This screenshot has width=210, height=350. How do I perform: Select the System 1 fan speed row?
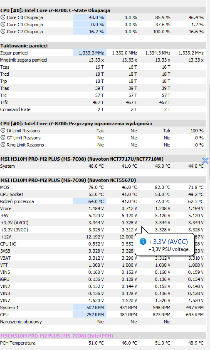(x=103, y=308)
